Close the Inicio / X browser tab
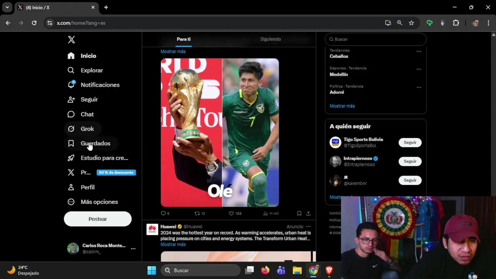Viewport: 496px width, 279px height. [93, 7]
